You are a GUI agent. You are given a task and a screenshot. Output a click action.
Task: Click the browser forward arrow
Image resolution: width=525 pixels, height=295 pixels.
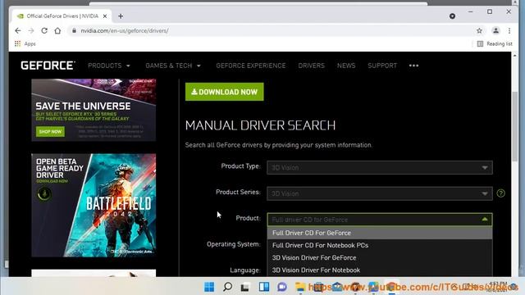pos(31,30)
